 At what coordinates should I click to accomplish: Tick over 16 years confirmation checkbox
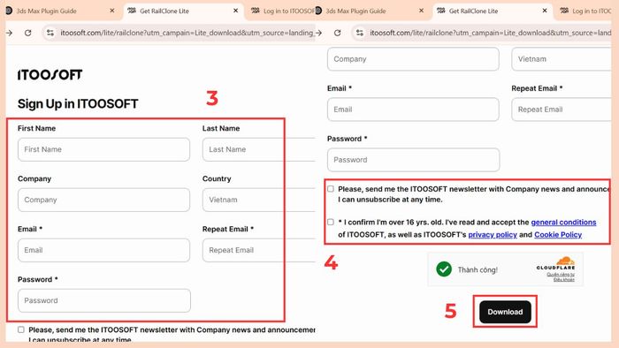[x=331, y=223]
